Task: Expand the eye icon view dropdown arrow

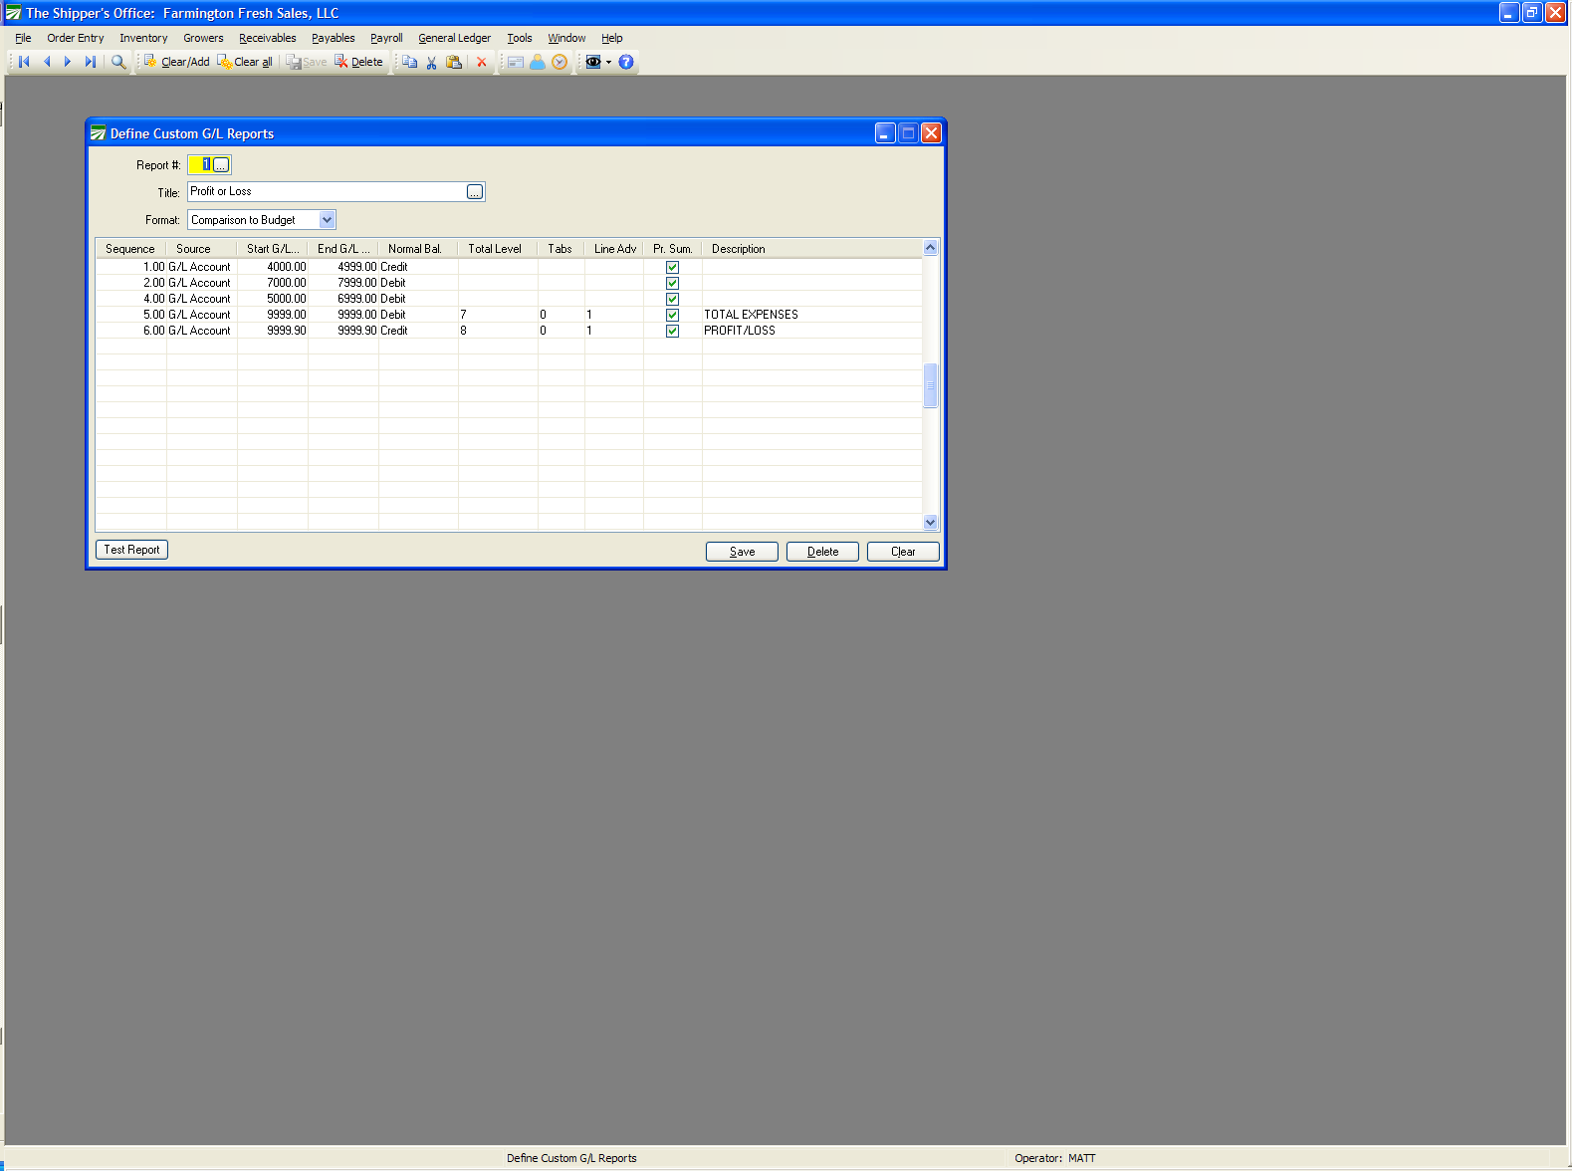Action: [x=608, y=62]
